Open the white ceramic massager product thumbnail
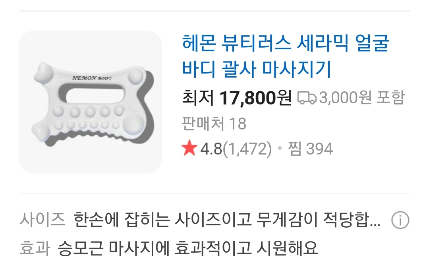Screen dimensions: 425x257 pyautogui.click(x=91, y=102)
